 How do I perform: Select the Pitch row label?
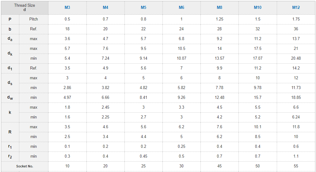click(x=34, y=19)
